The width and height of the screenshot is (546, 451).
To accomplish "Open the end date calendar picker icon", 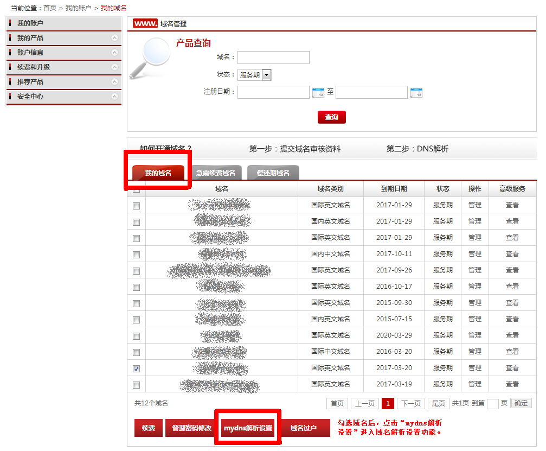I will click(416, 93).
